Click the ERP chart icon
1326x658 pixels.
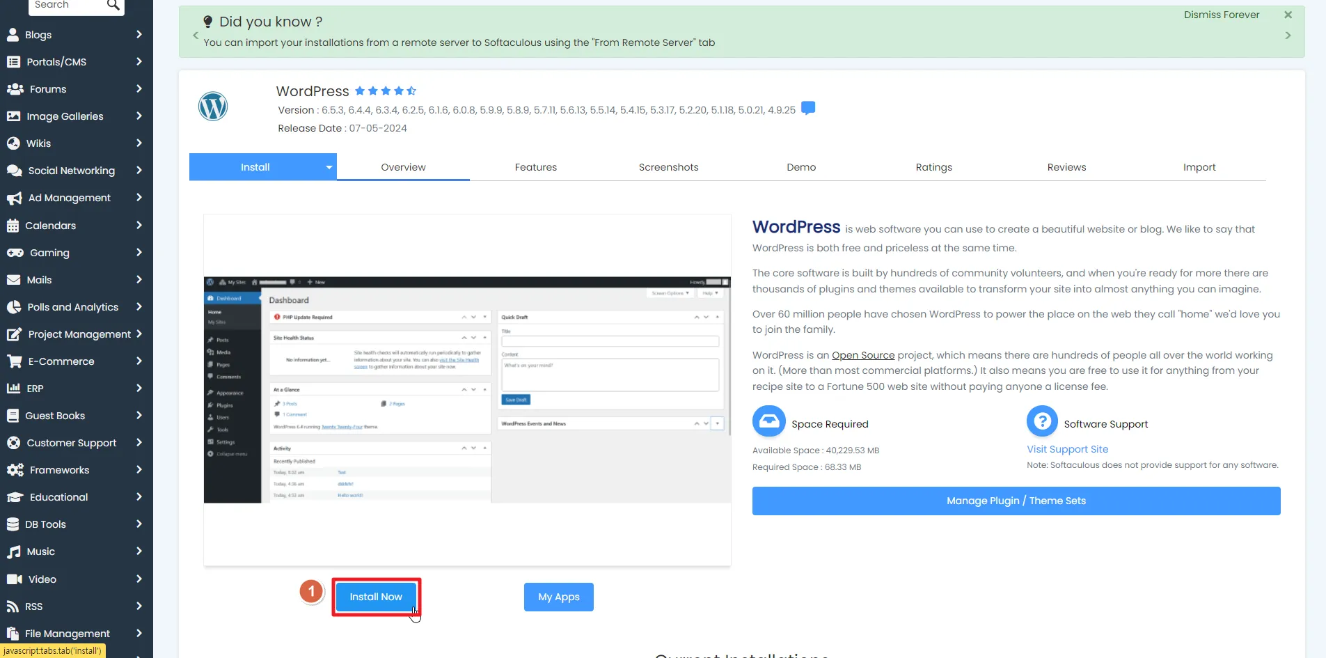click(13, 389)
